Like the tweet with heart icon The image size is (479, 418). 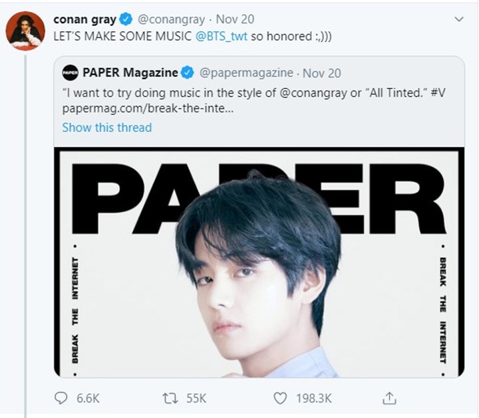tap(280, 398)
